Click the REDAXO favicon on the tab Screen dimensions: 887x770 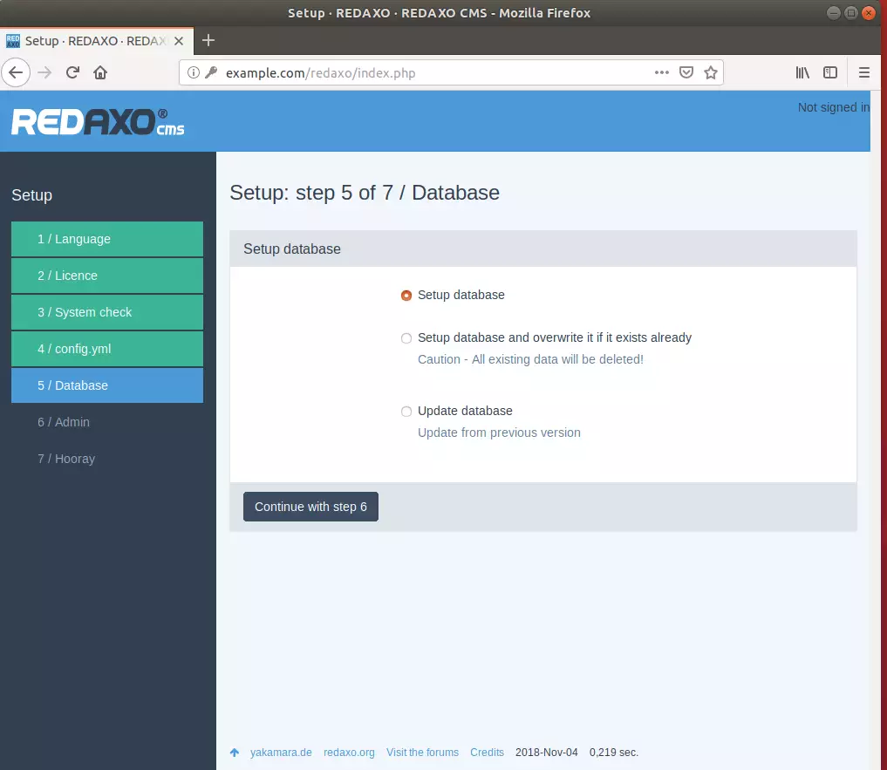[x=12, y=41]
